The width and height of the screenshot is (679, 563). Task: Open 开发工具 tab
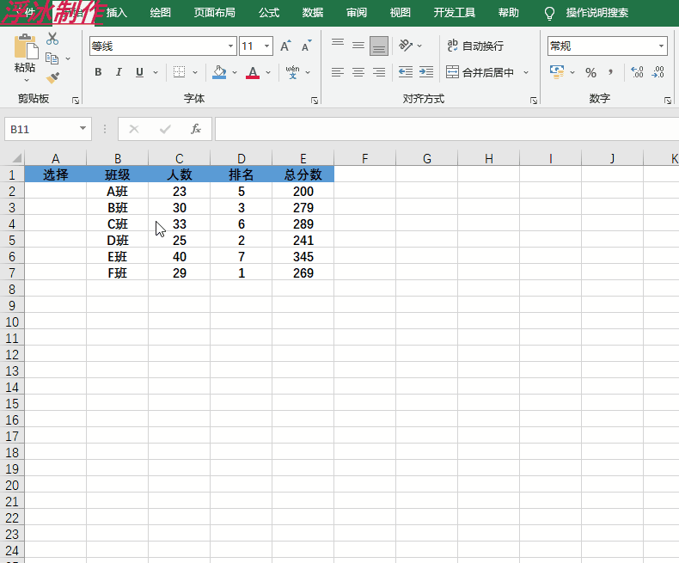pyautogui.click(x=455, y=13)
